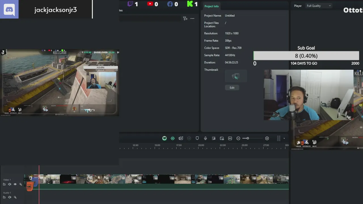Click frame rate value "30fps"
This screenshot has width=363, height=204.
pyautogui.click(x=228, y=41)
